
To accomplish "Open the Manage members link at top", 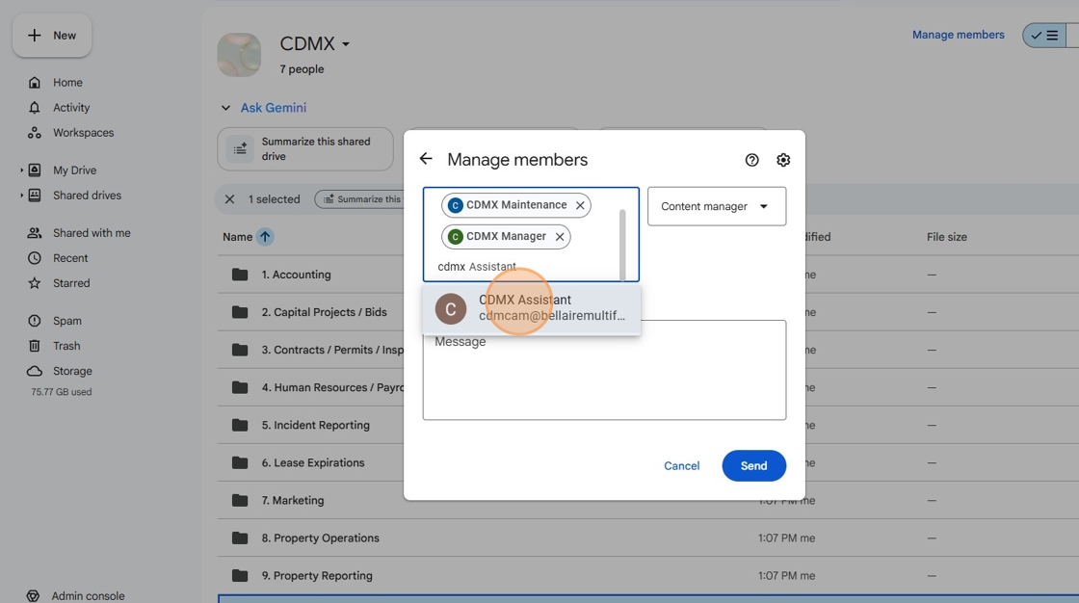I will click(958, 35).
